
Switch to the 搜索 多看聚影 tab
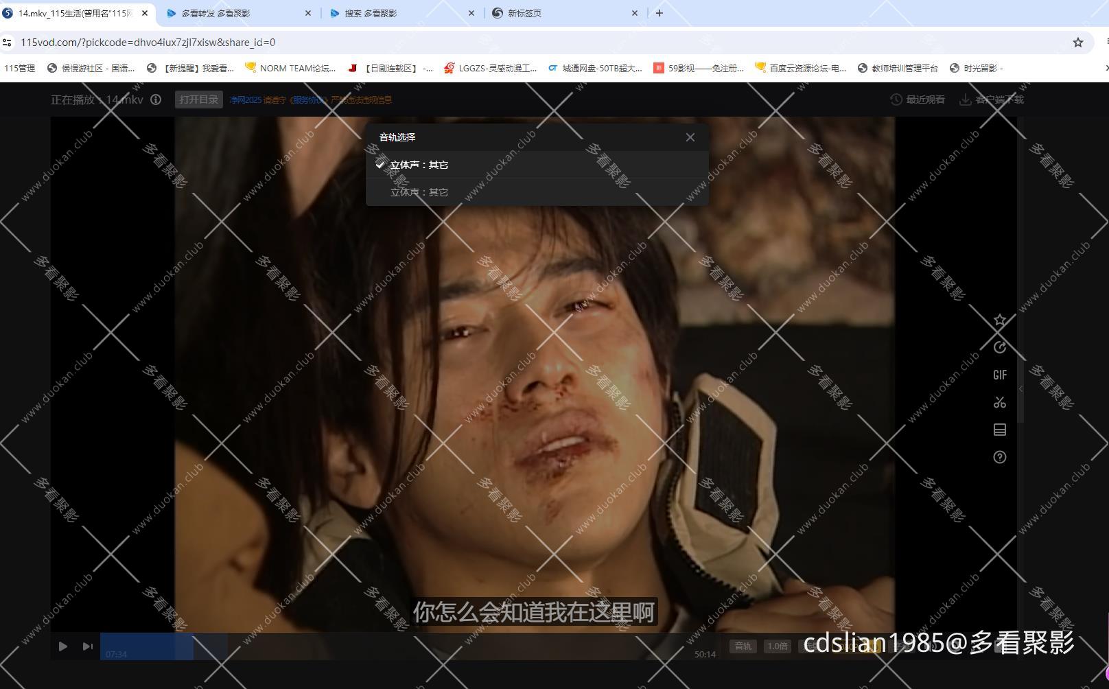[371, 12]
